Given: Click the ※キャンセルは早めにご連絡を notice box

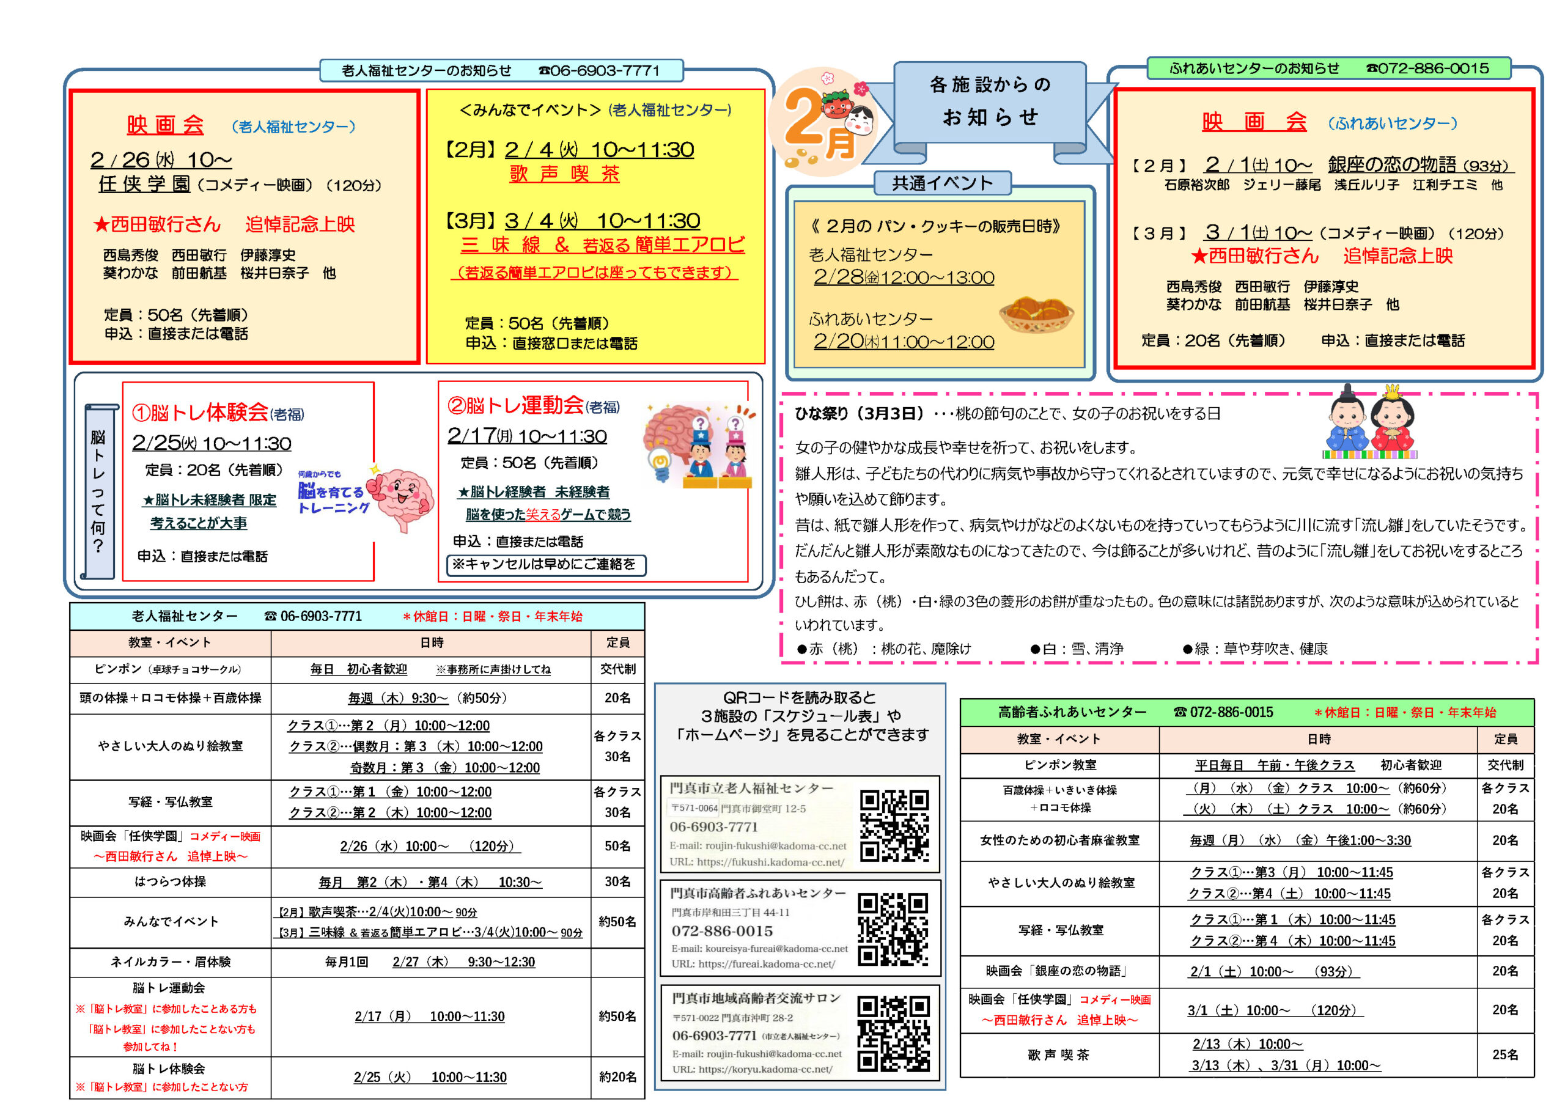Looking at the screenshot, I should coord(546,564).
